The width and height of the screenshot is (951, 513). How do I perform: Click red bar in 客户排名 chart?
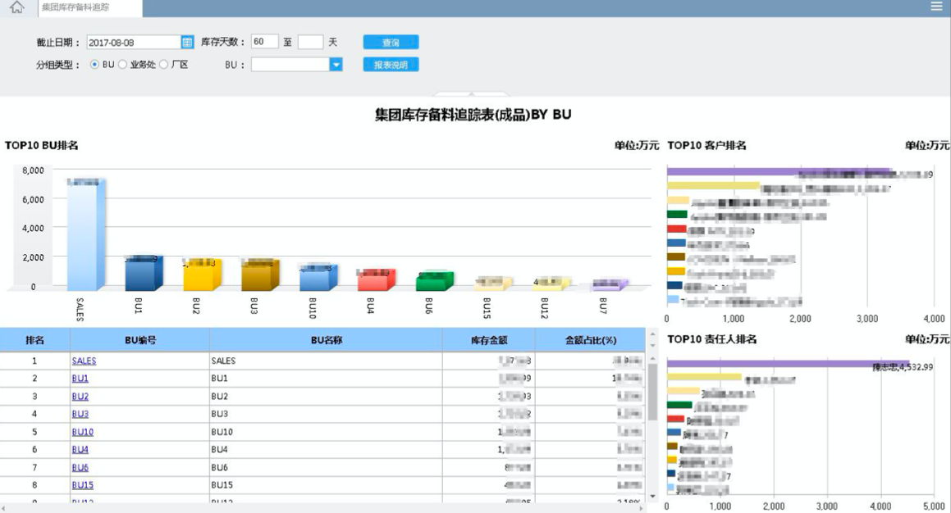[676, 229]
